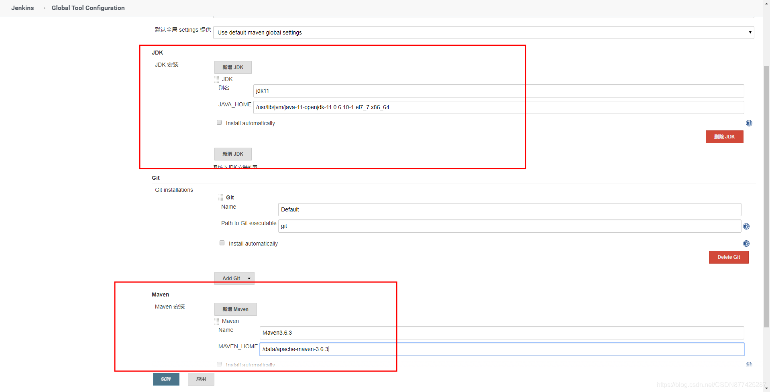
Task: Click the 新增 Maven button
Action: pos(235,309)
